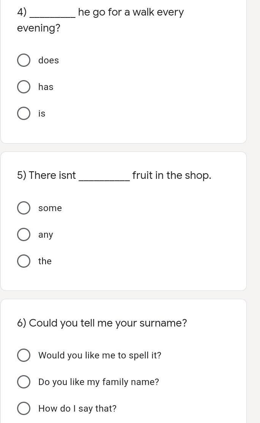
Task: Mark radio circle for 'How do I say that?'
Action: click(24, 409)
